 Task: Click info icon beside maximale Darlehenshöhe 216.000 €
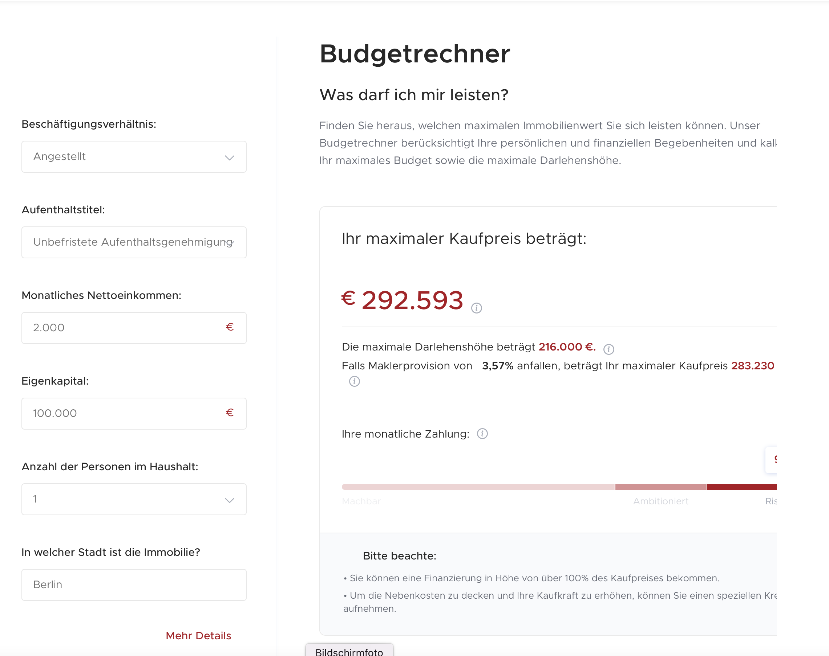click(609, 349)
